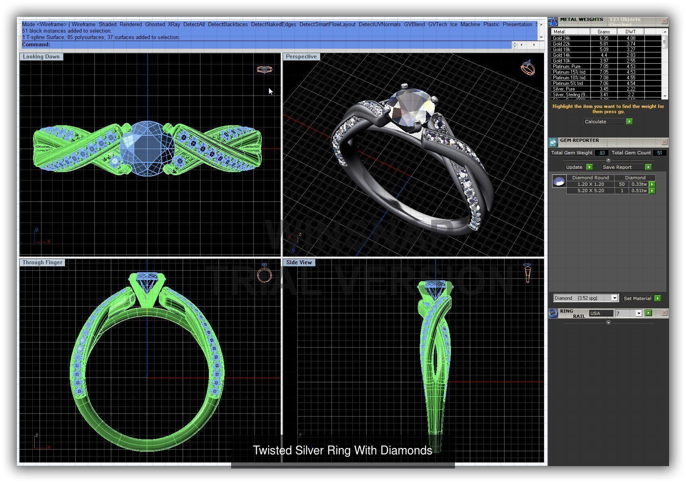Open the Side View viewport title menu
The height and width of the screenshot is (483, 686).
pos(299,263)
